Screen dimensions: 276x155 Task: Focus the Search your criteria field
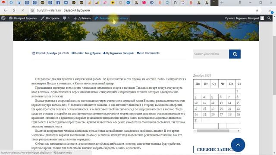(211, 54)
